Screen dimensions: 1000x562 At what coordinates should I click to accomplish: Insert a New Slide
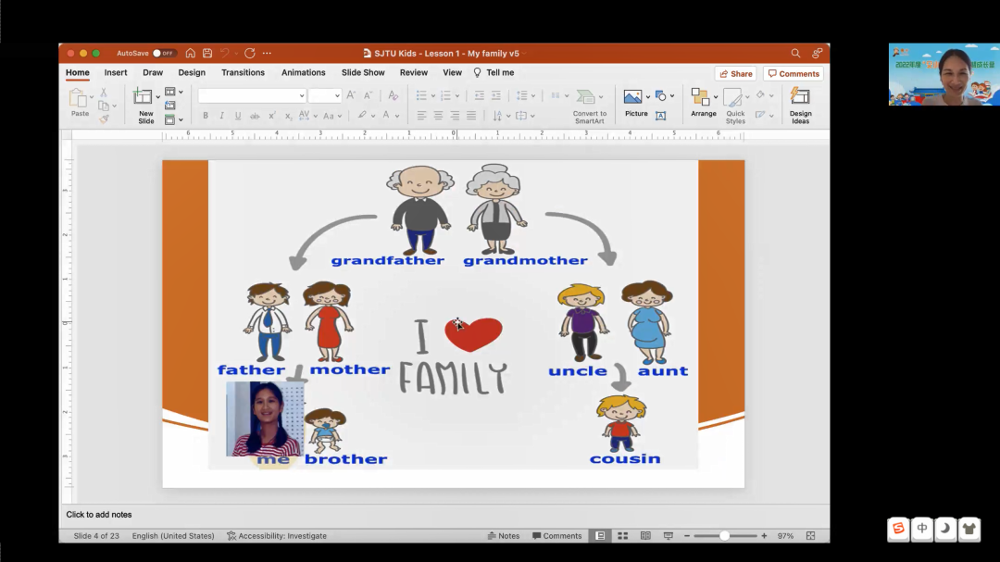[145, 106]
